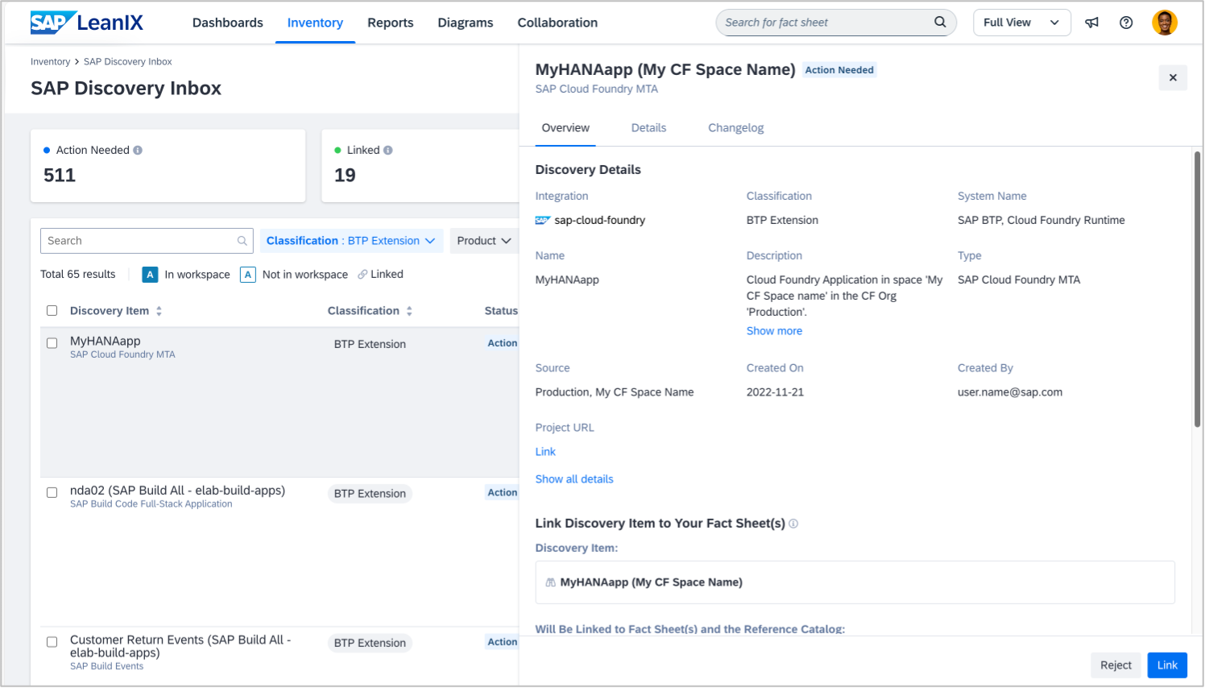The image size is (1205, 688).
Task: Switch to the Changelog tab
Action: coord(736,128)
